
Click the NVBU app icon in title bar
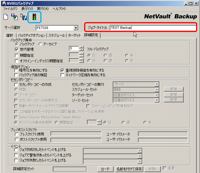[4, 3]
